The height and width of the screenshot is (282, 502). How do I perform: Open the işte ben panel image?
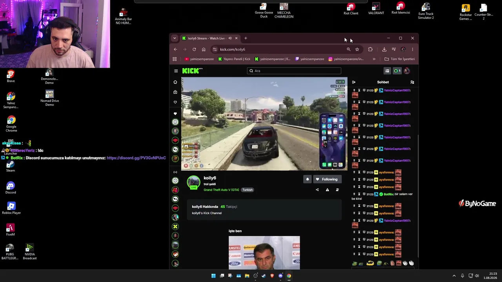(x=264, y=253)
